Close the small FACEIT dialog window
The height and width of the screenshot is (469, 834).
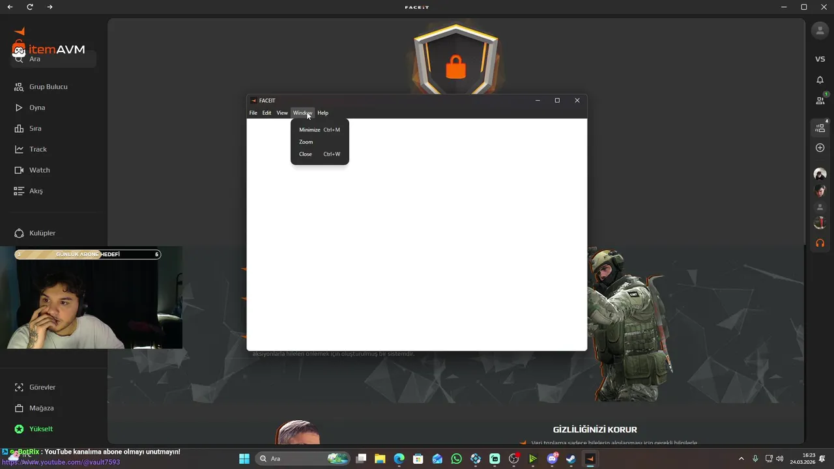[577, 100]
